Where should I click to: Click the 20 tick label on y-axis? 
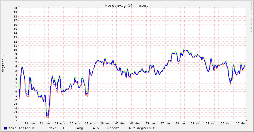(x=16, y=8)
